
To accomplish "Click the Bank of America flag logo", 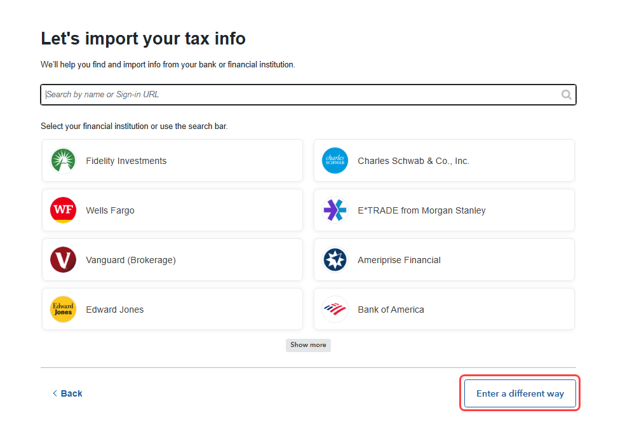I will click(335, 309).
